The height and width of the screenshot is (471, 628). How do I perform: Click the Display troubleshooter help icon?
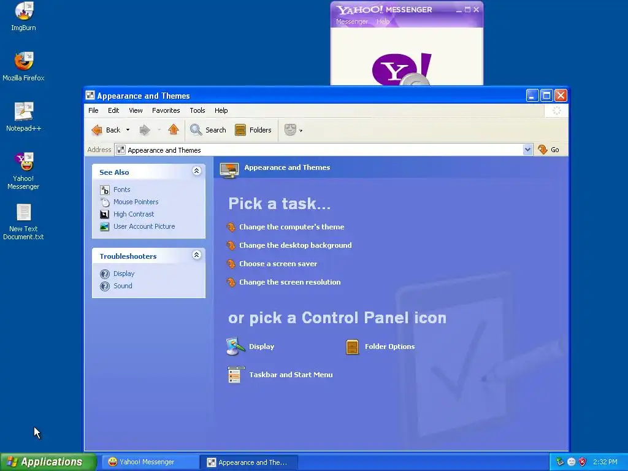(x=105, y=274)
